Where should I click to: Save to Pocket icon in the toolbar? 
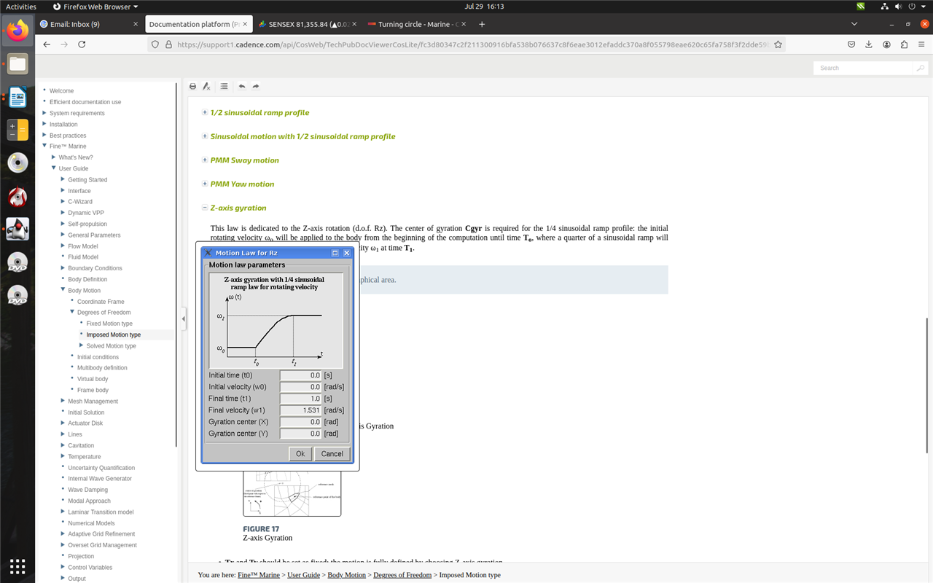click(851, 44)
